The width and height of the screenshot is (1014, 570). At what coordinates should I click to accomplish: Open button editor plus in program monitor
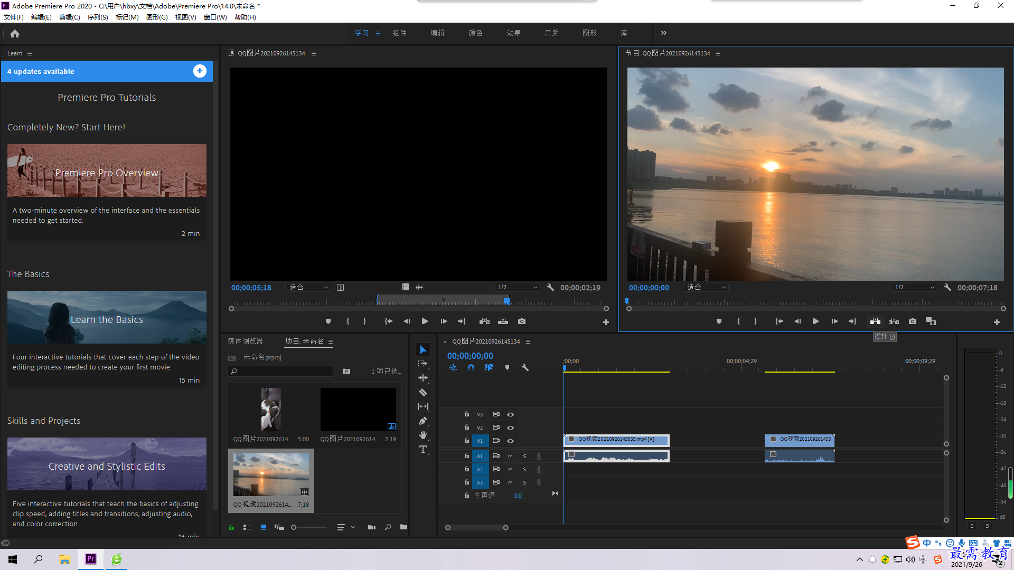(x=997, y=322)
